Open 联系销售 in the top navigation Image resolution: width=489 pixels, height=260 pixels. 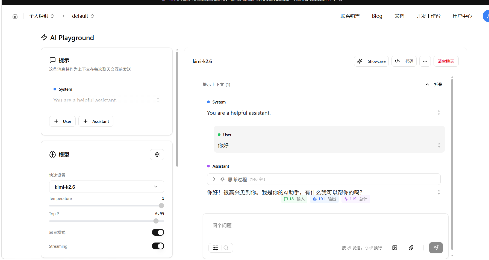coord(350,16)
